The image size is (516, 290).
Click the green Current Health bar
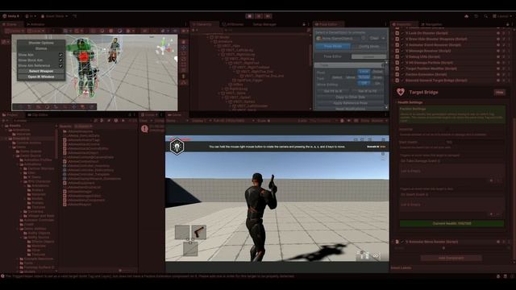[x=451, y=223]
